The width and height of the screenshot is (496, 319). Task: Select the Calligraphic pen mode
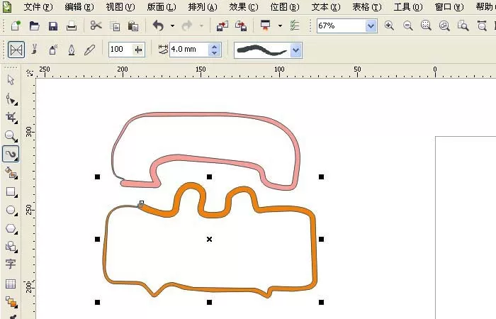(x=72, y=50)
